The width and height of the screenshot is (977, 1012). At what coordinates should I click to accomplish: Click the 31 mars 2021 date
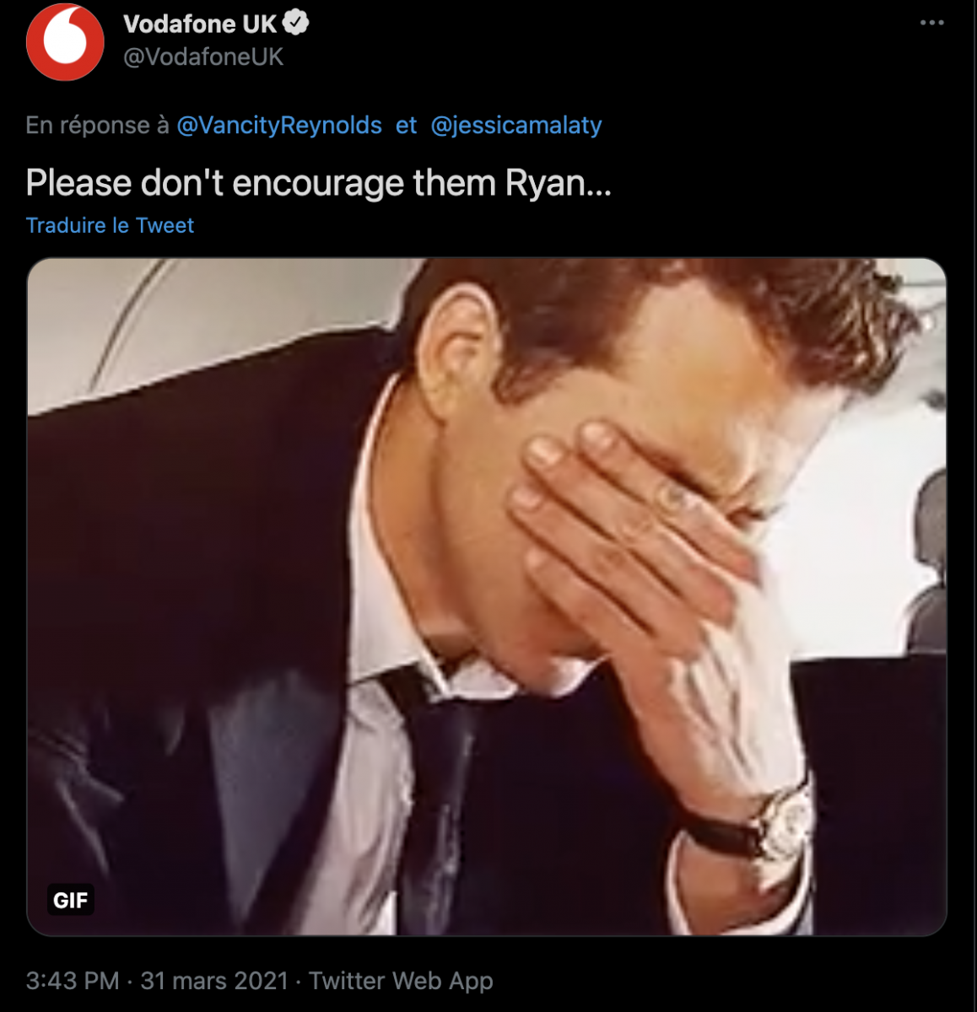[214, 981]
